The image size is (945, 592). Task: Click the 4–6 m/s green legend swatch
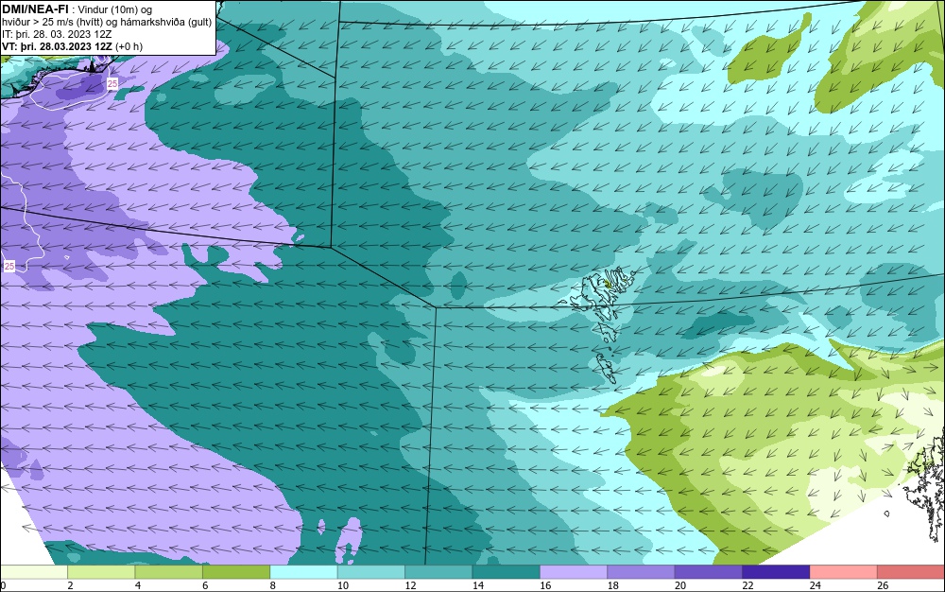tap(169, 572)
